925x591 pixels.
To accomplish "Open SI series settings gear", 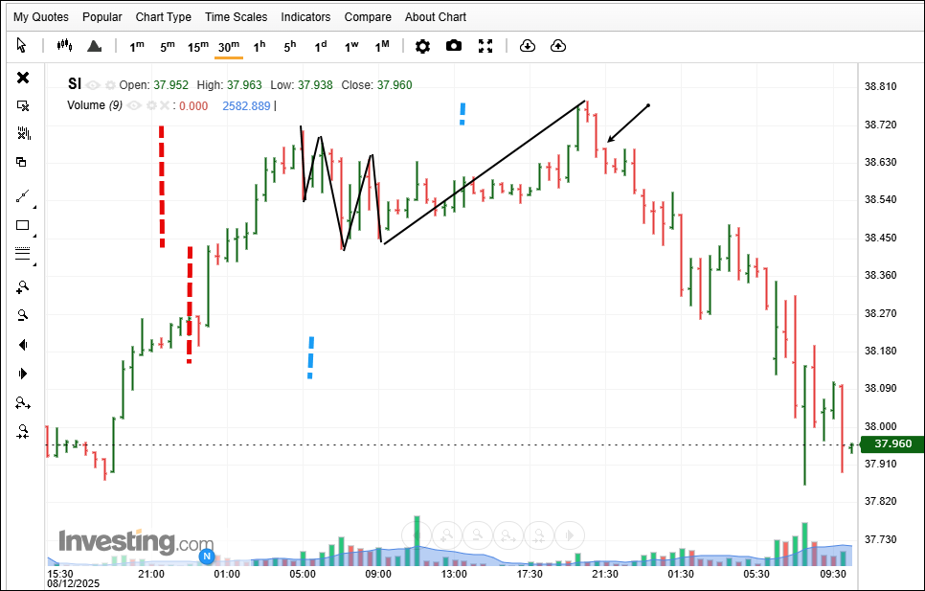I will pos(110,85).
